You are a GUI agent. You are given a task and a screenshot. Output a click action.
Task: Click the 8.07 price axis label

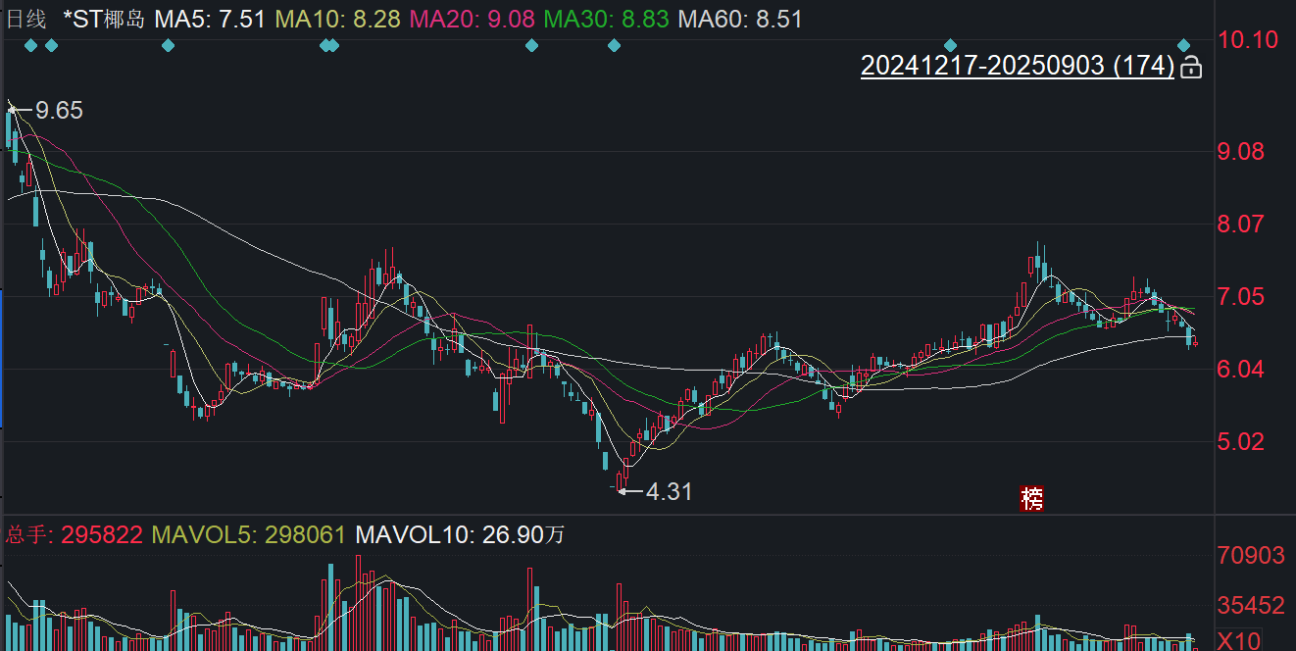tap(1241, 225)
